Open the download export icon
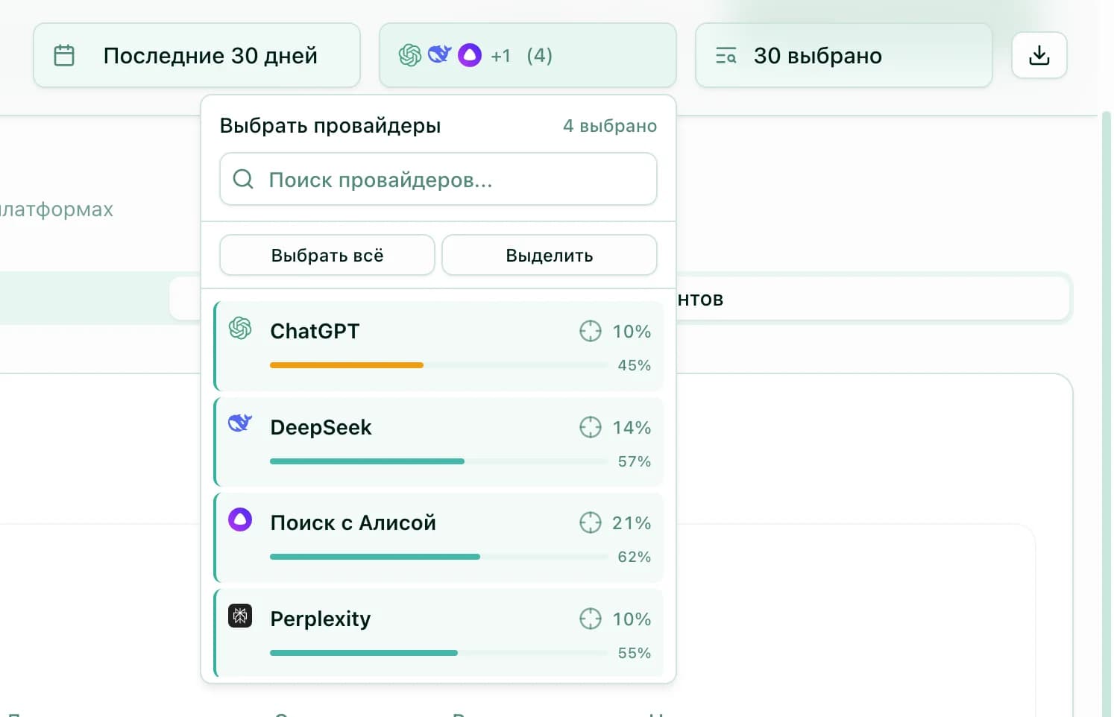This screenshot has width=1114, height=717. (x=1039, y=54)
